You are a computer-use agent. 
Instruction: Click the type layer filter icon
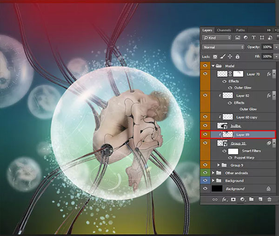(x=253, y=38)
